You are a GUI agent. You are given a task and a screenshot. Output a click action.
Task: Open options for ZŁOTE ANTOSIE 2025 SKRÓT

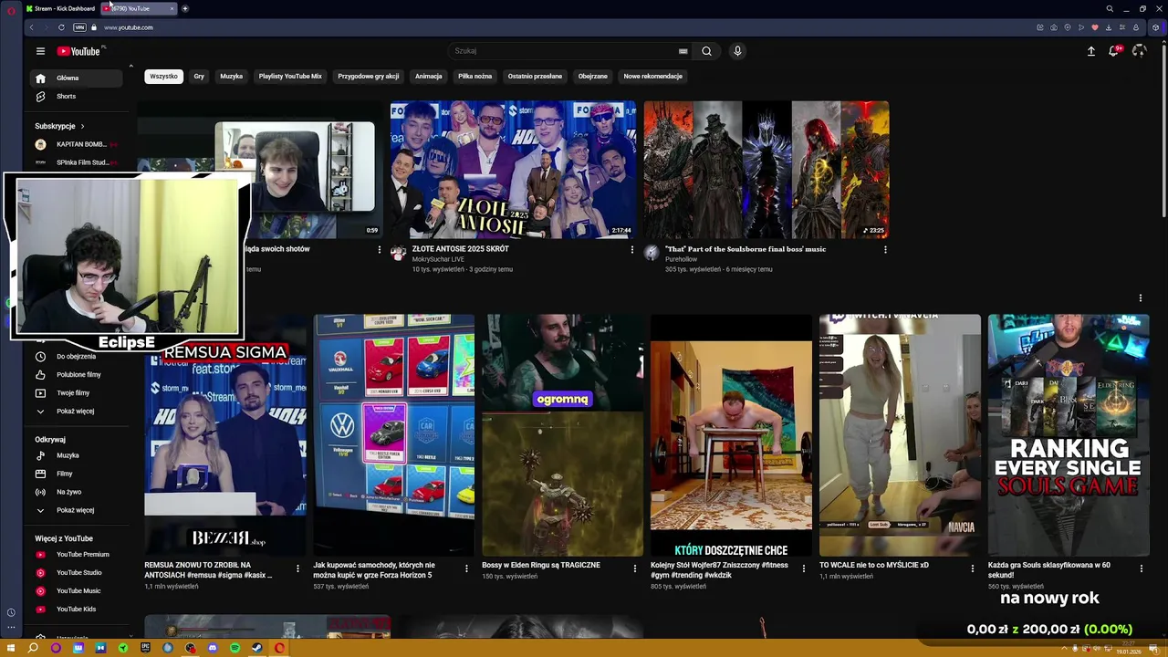point(631,249)
